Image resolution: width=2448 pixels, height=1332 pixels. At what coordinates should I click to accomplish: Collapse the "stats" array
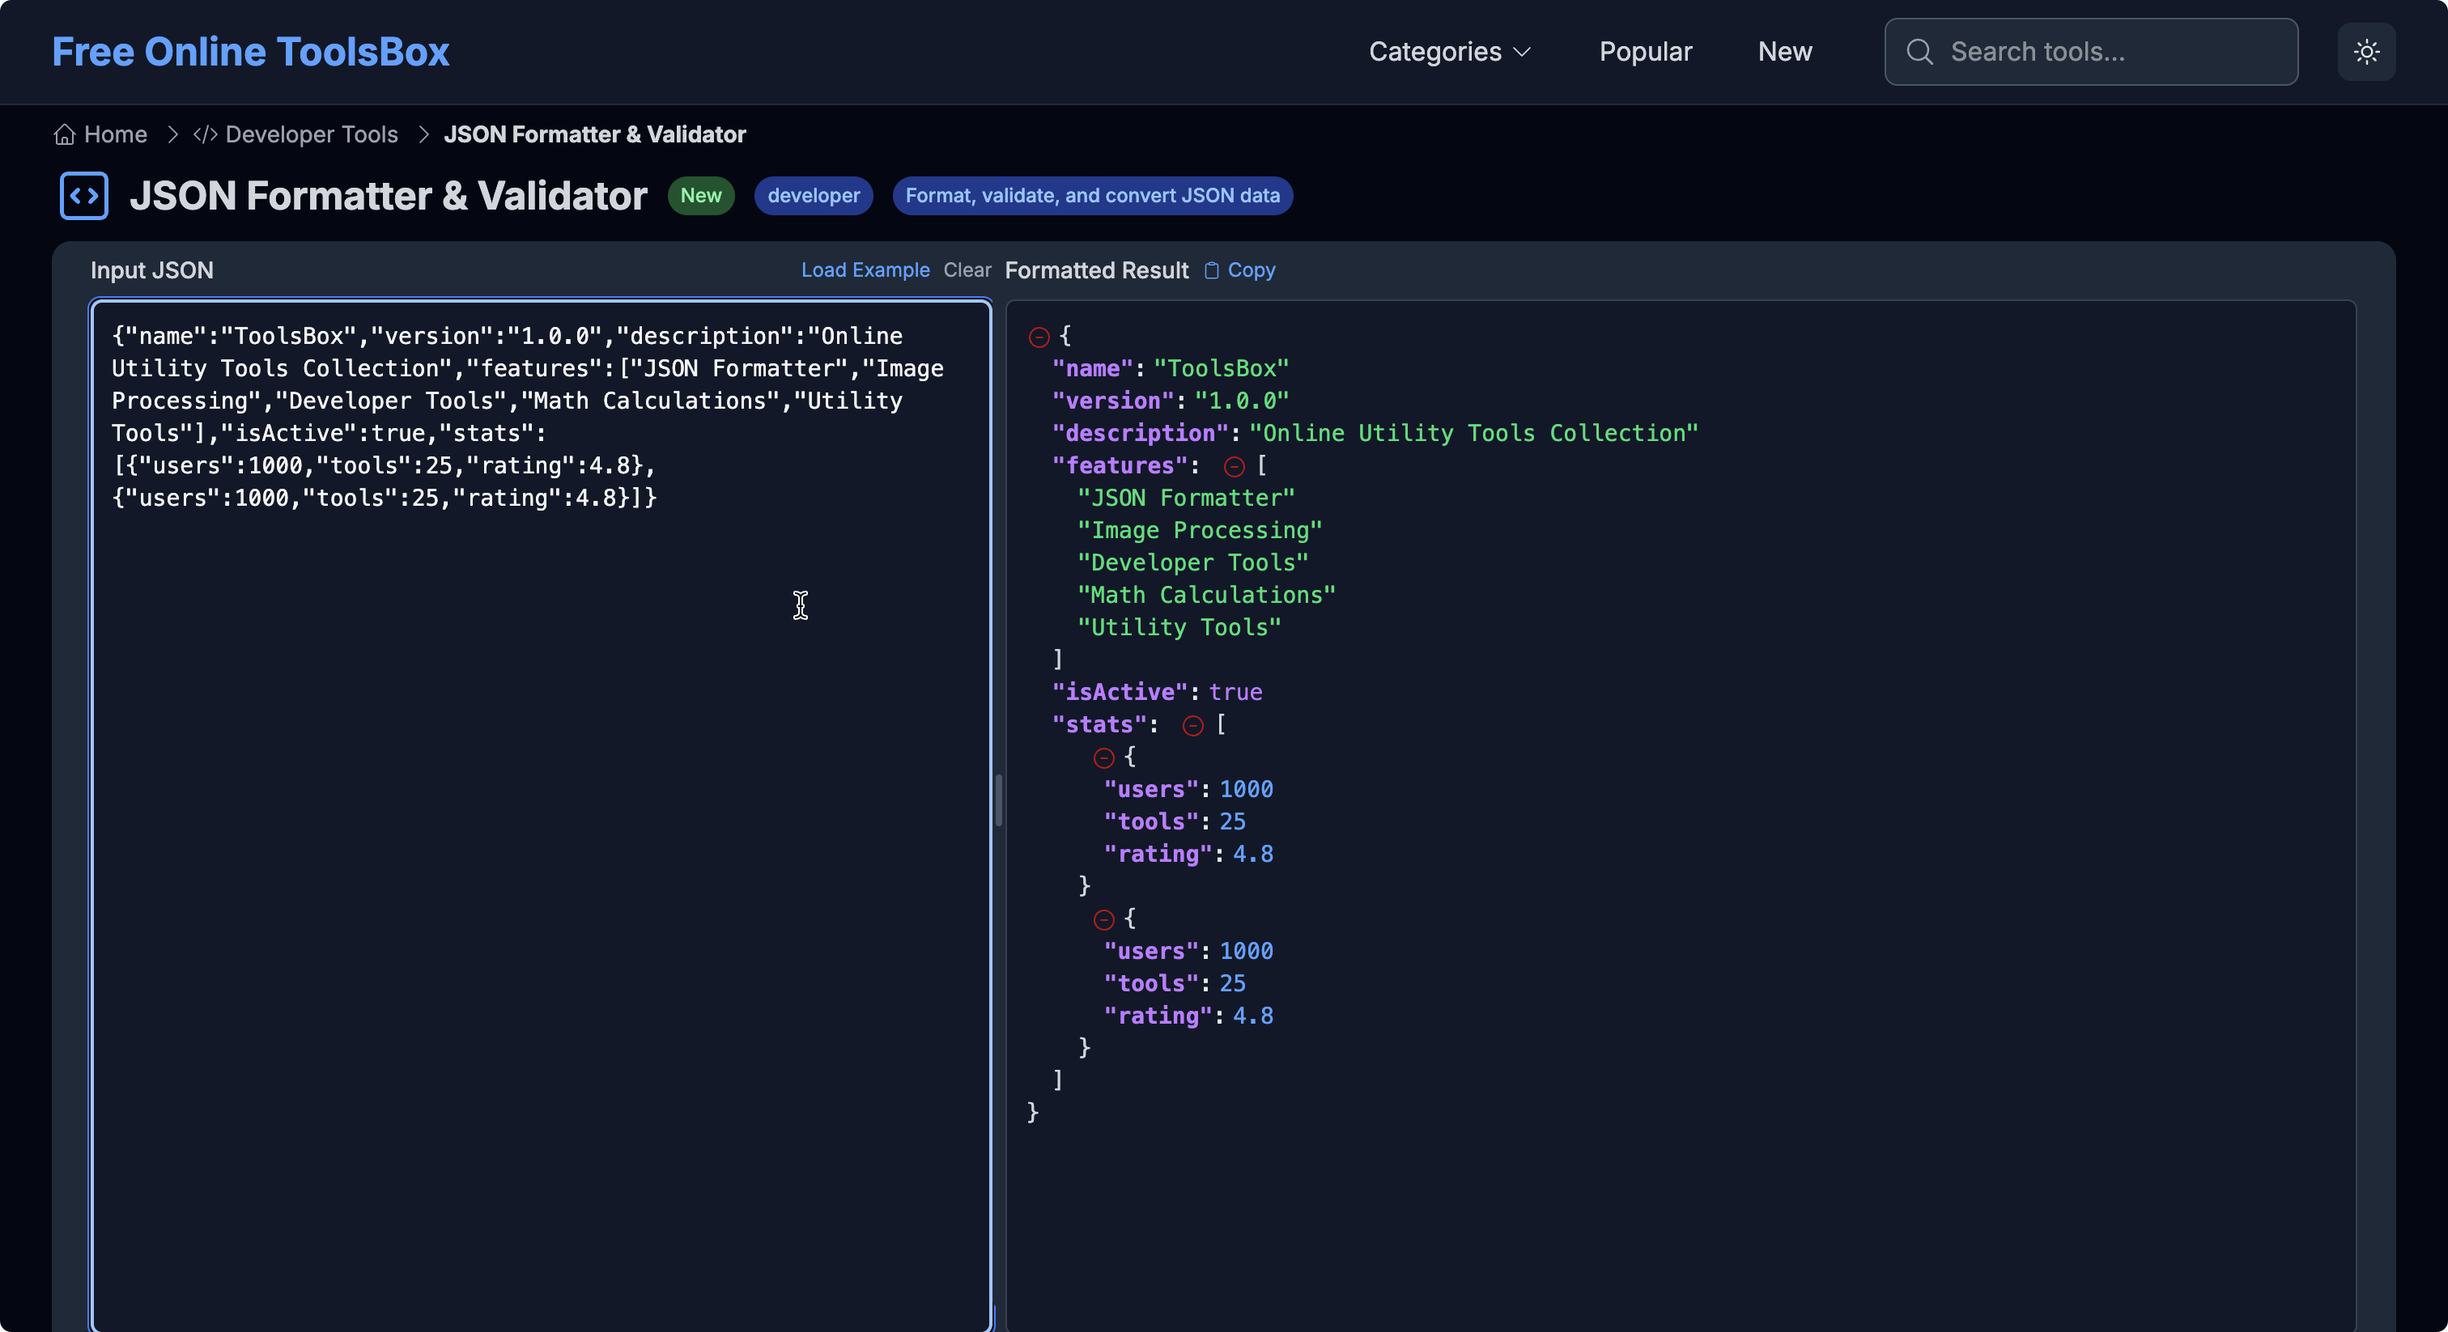tap(1192, 726)
